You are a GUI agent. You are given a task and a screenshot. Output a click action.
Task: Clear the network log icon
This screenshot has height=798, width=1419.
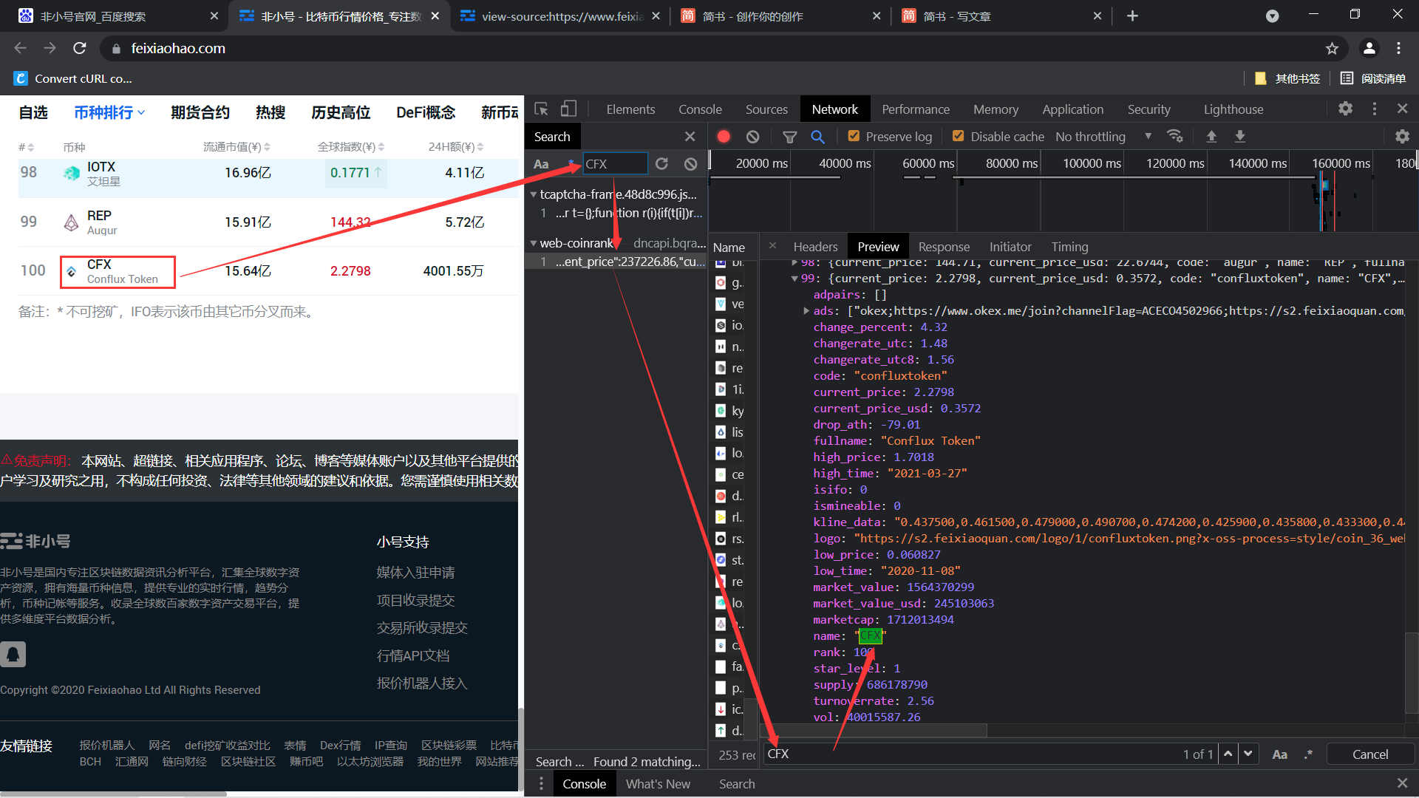click(752, 137)
